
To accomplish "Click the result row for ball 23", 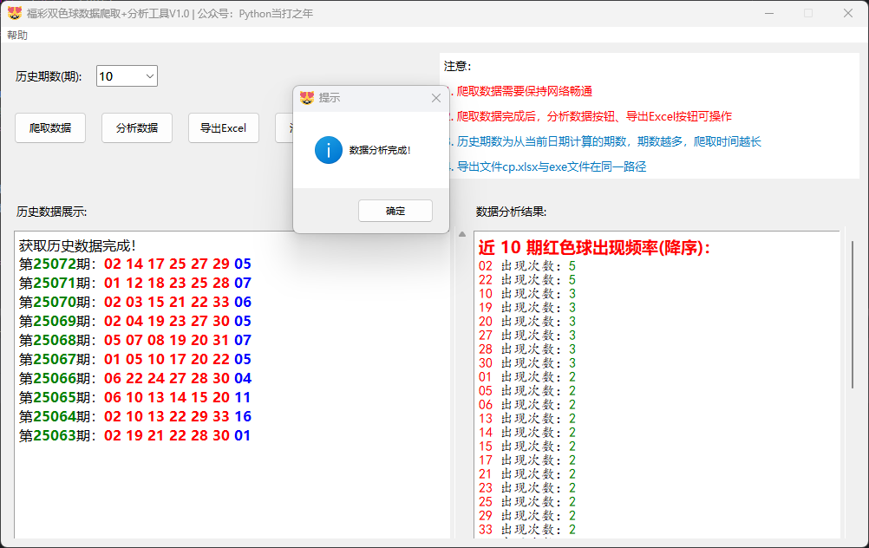I will [x=527, y=487].
